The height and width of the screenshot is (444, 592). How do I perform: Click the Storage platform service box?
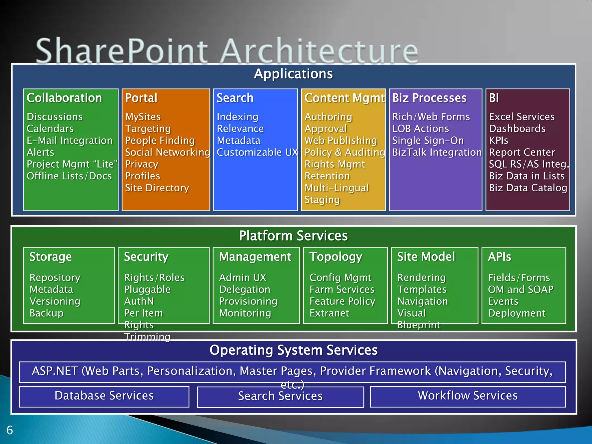pyautogui.click(x=69, y=285)
